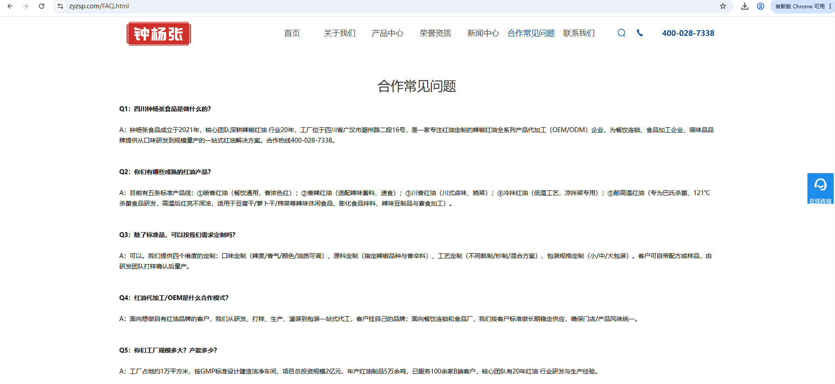The image size is (835, 384).
Task: Click the phone icon beside the hotline
Action: [x=640, y=33]
